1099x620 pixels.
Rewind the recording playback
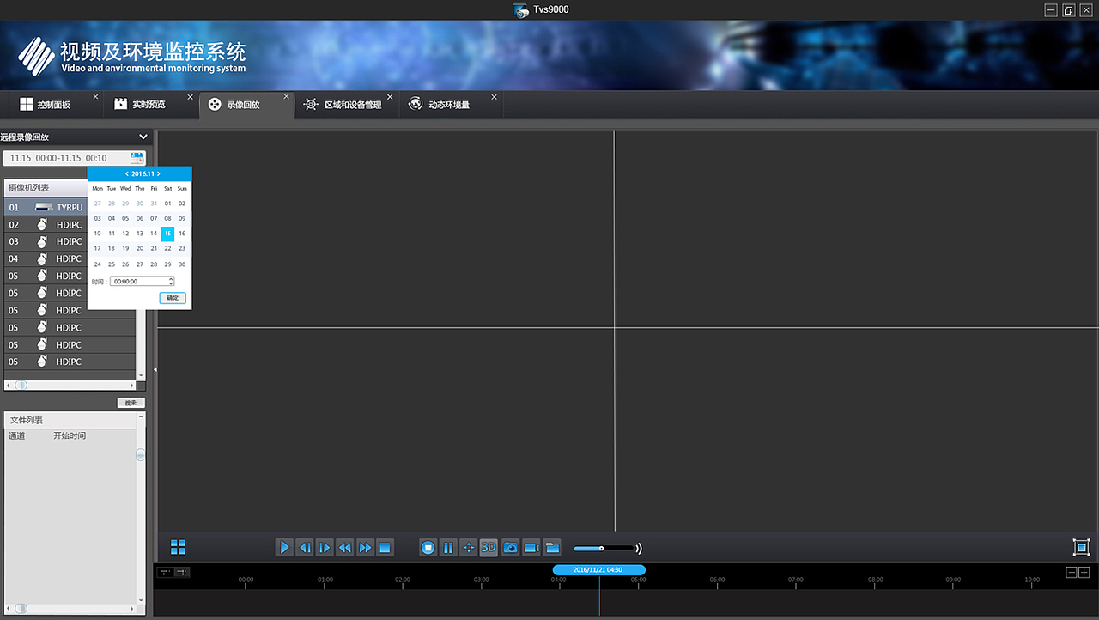345,547
